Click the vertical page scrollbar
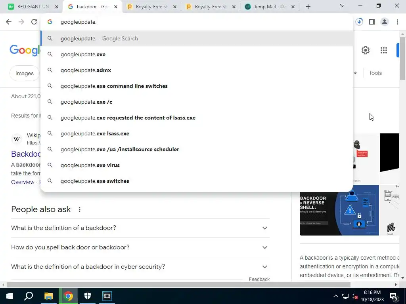Viewport: 406px width, 304px height. click(402, 59)
